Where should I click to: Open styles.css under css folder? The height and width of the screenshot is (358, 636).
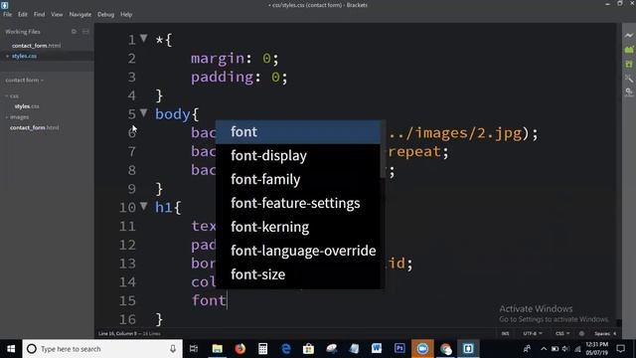[27, 106]
